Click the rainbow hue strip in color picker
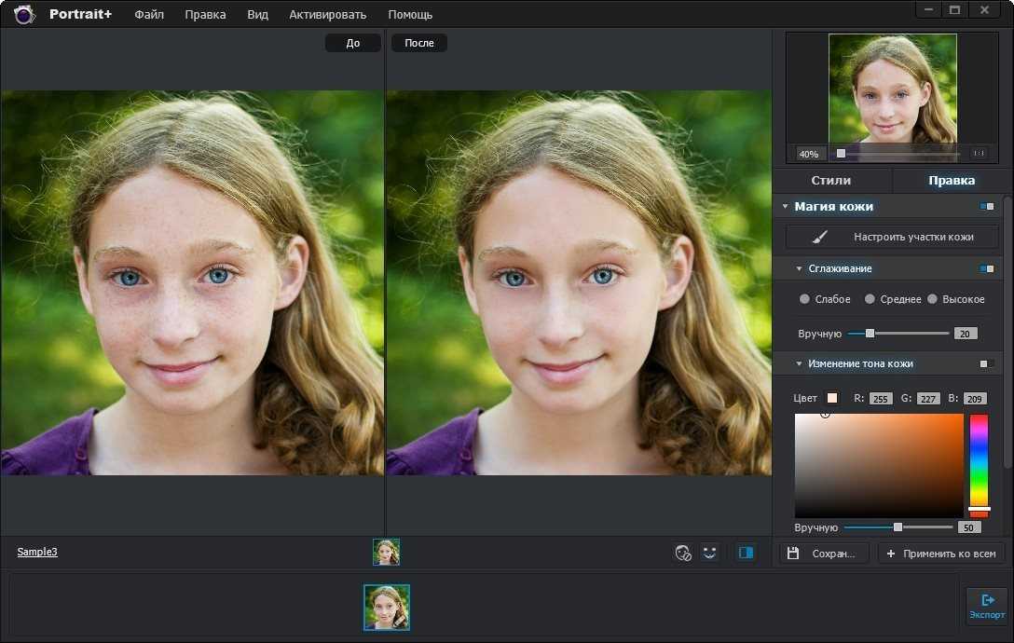The height and width of the screenshot is (643, 1014). coord(979,462)
